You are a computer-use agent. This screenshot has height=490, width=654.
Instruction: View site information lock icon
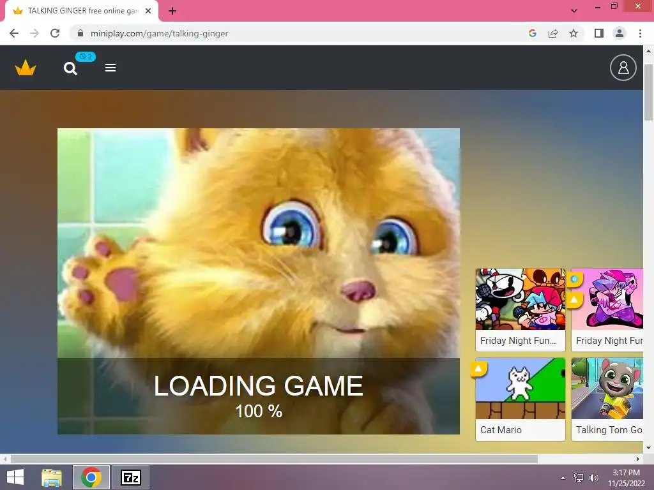(80, 33)
